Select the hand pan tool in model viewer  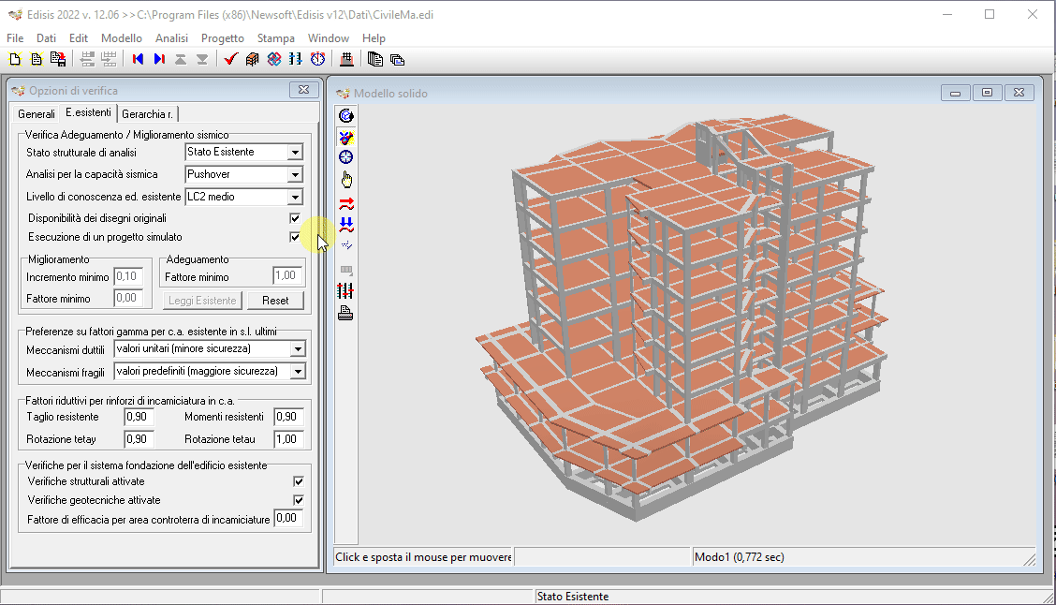click(x=346, y=179)
